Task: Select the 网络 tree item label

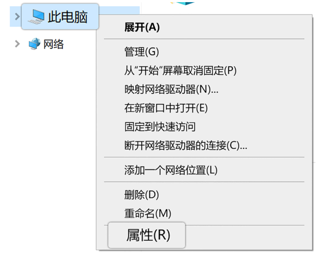Action: 54,44
